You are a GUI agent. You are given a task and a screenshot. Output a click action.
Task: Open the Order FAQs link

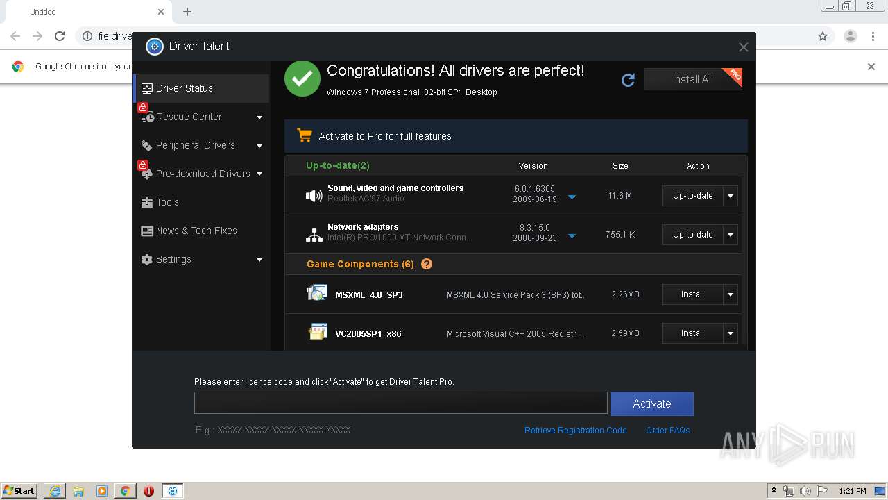click(667, 431)
